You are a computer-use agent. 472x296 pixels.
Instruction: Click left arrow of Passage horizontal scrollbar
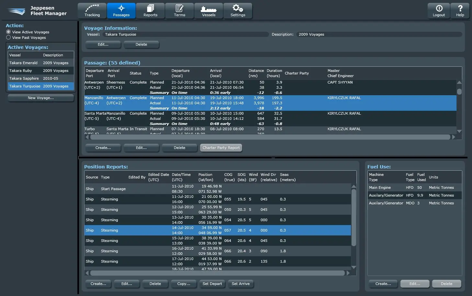pos(87,137)
